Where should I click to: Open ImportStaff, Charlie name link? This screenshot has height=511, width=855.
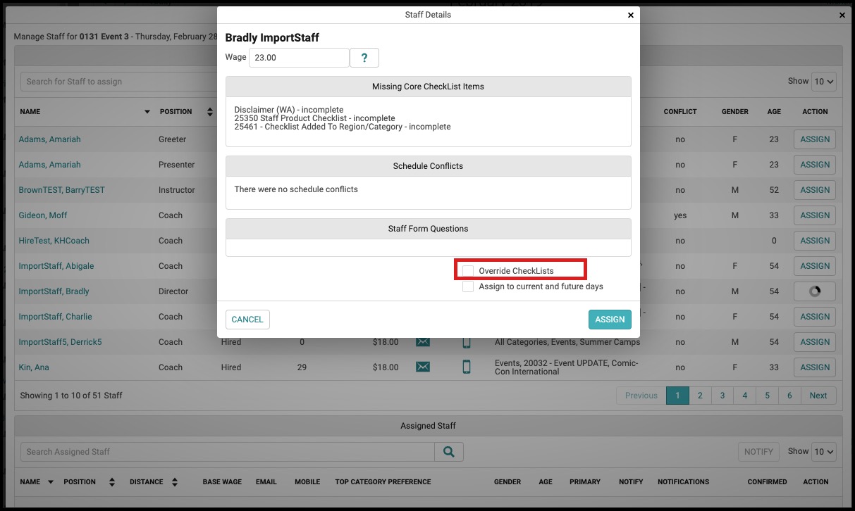click(55, 317)
